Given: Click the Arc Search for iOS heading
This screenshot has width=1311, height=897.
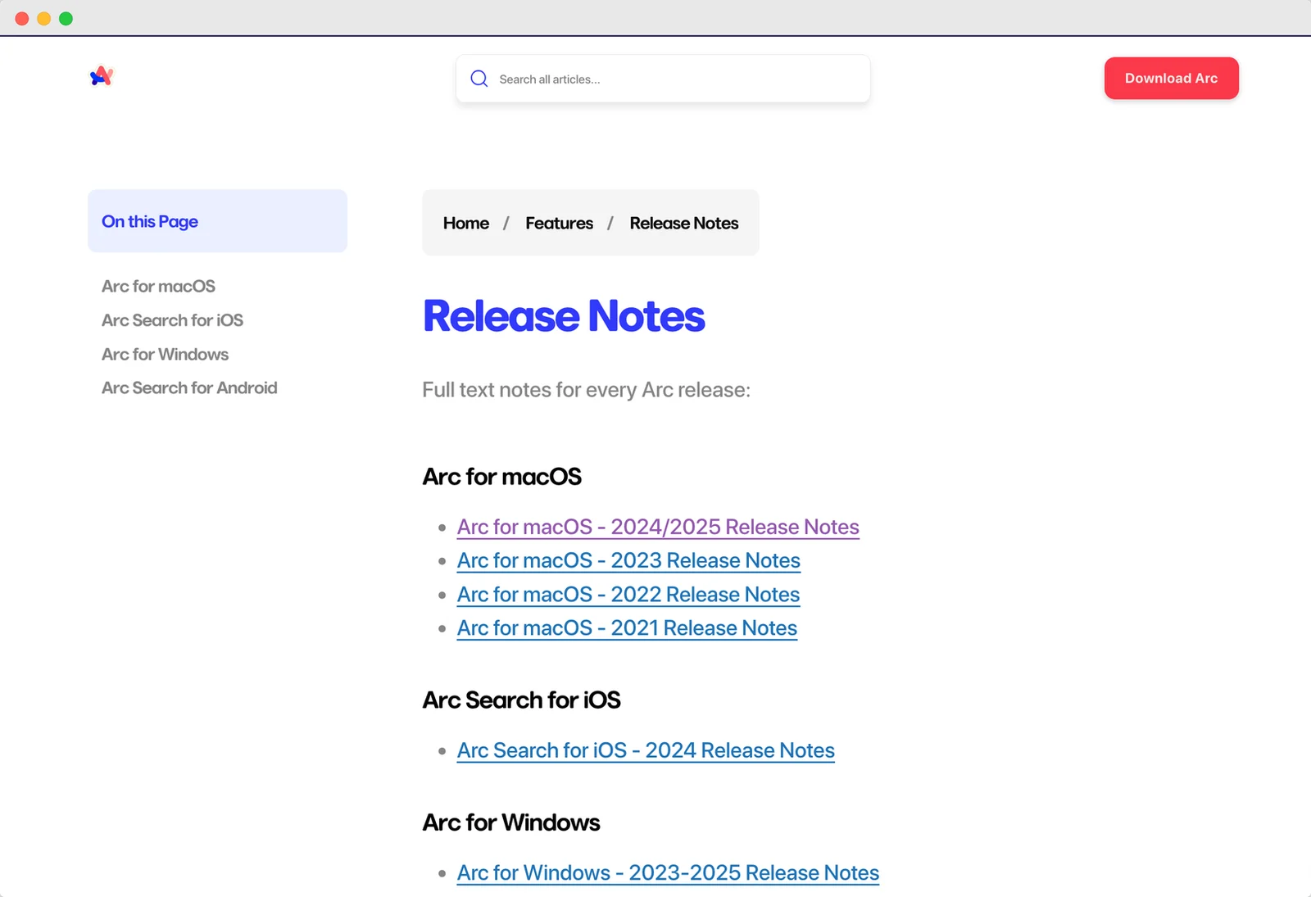Looking at the screenshot, I should coord(521,700).
